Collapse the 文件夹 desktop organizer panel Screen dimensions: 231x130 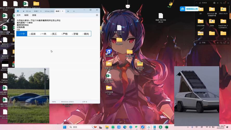pos(196,3)
